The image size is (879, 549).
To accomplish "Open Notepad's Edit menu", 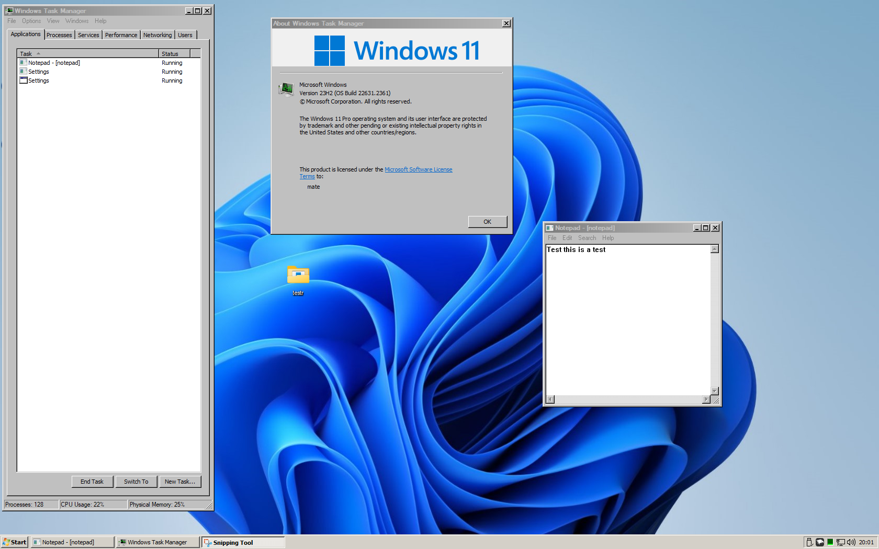I will tap(567, 238).
